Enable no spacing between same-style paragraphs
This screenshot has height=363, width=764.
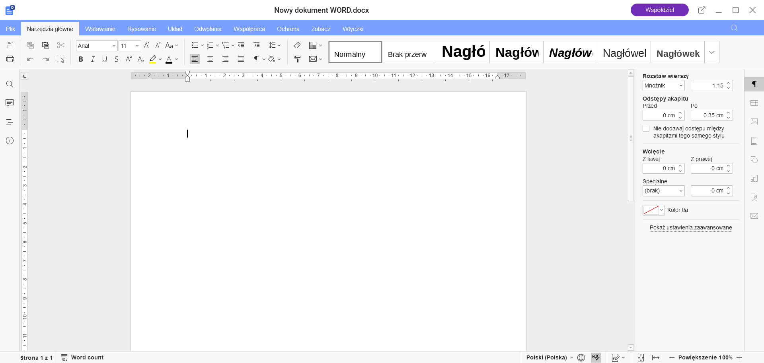646,128
